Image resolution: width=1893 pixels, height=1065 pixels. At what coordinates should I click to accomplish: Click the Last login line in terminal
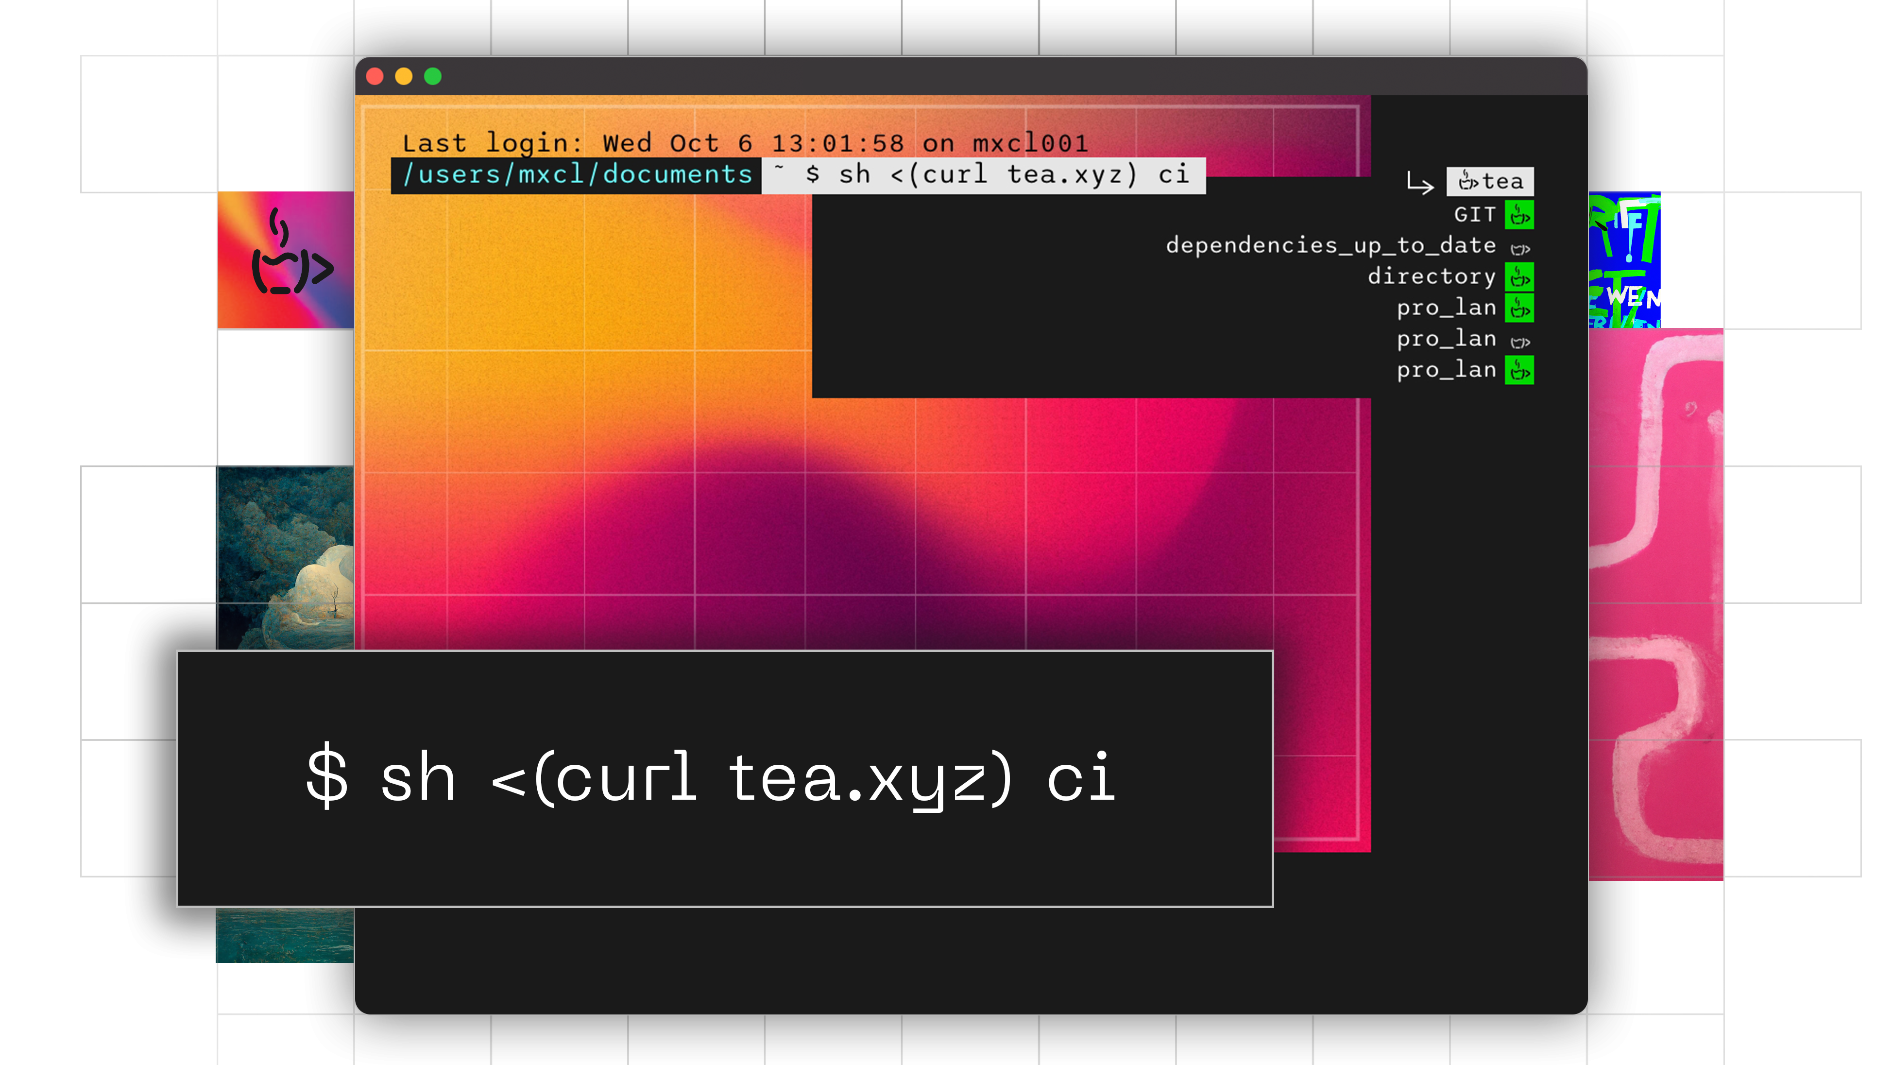coord(744,142)
